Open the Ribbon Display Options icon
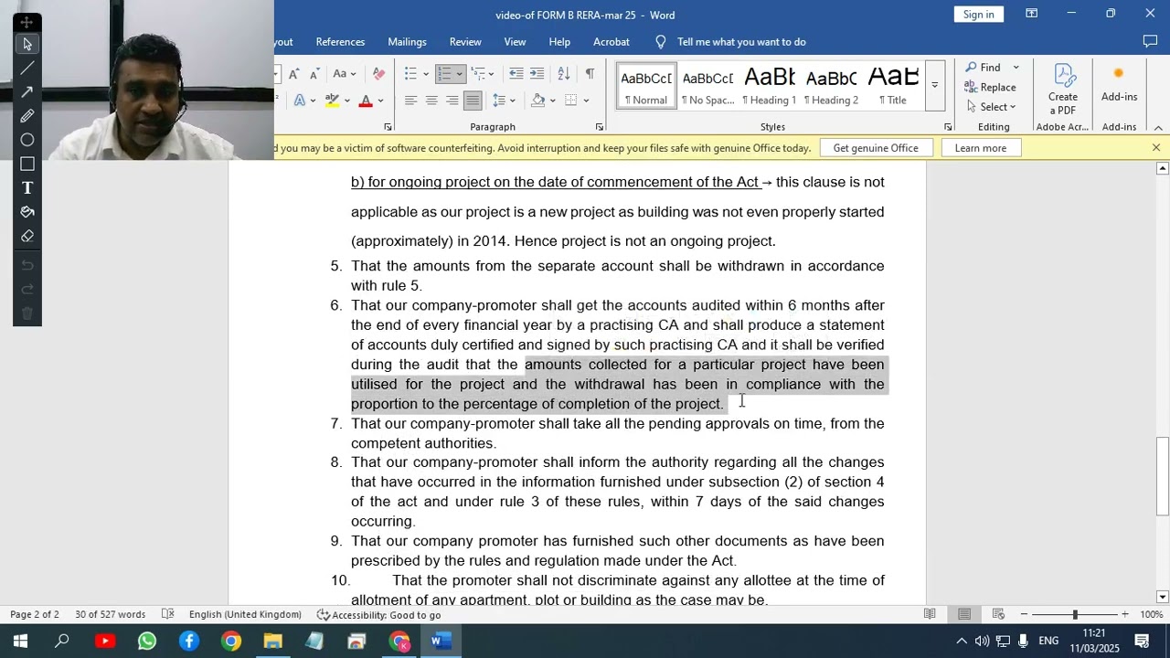The height and width of the screenshot is (658, 1170). pos(1031,14)
